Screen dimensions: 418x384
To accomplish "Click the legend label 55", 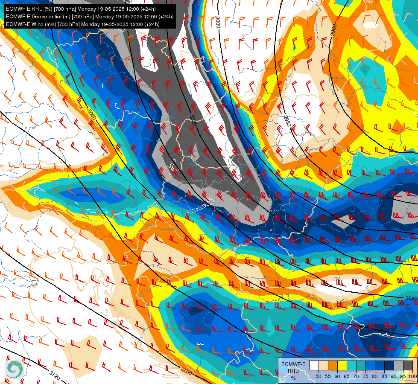I will (x=328, y=377).
